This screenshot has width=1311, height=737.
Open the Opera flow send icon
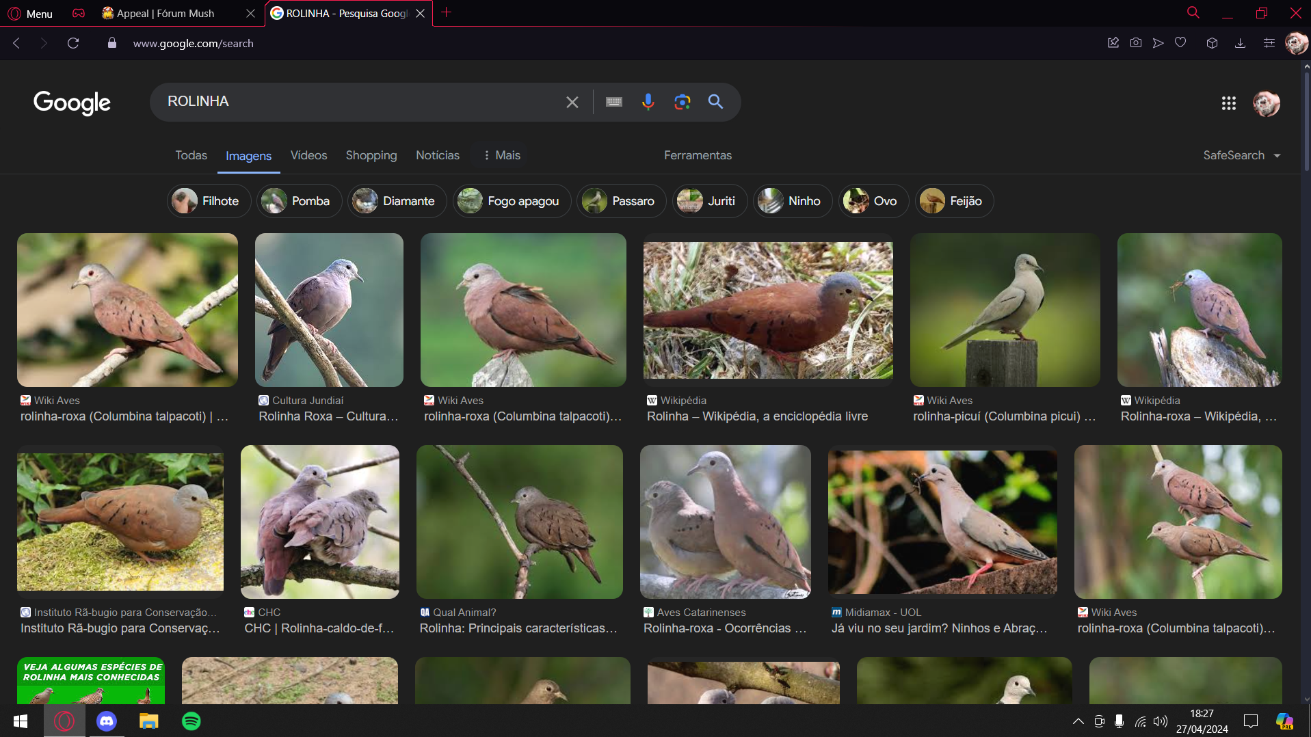[1158, 43]
